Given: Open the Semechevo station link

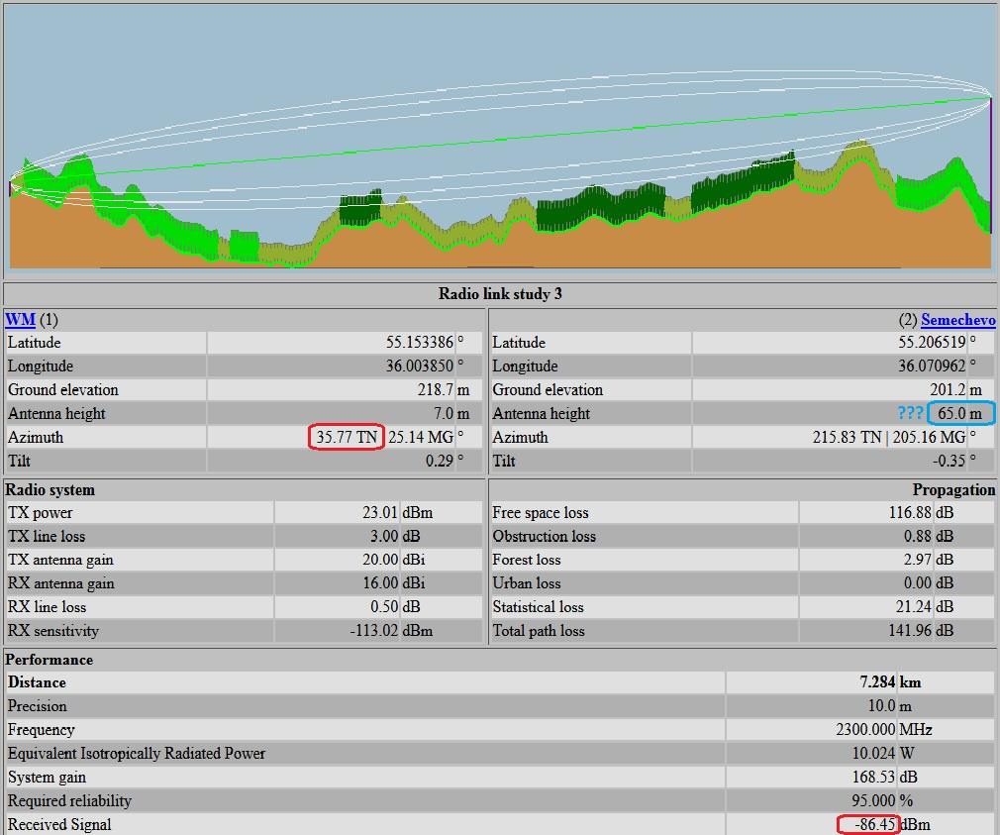Looking at the screenshot, I should [957, 319].
